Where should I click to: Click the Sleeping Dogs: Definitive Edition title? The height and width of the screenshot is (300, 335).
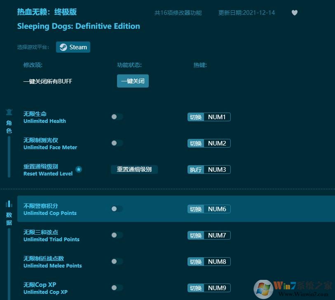click(79, 26)
